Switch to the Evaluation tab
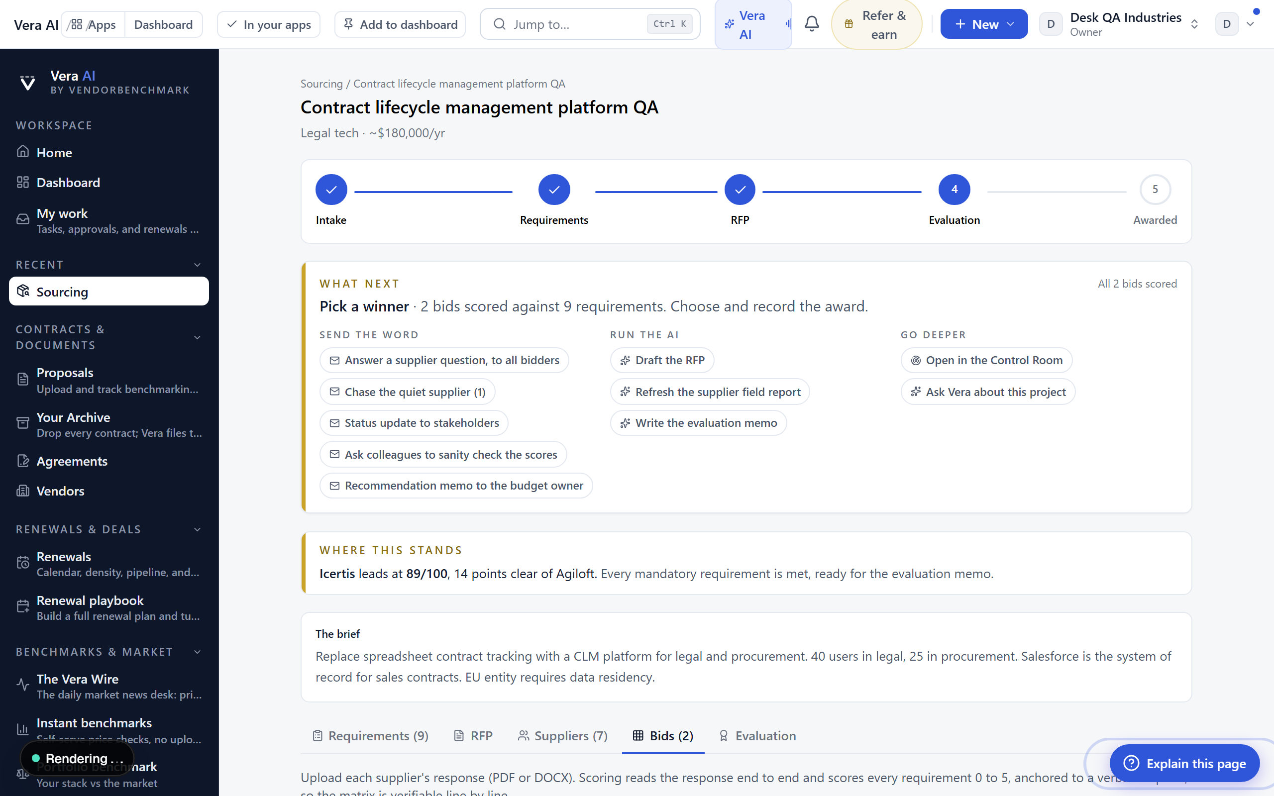This screenshot has height=796, width=1274. click(x=757, y=735)
